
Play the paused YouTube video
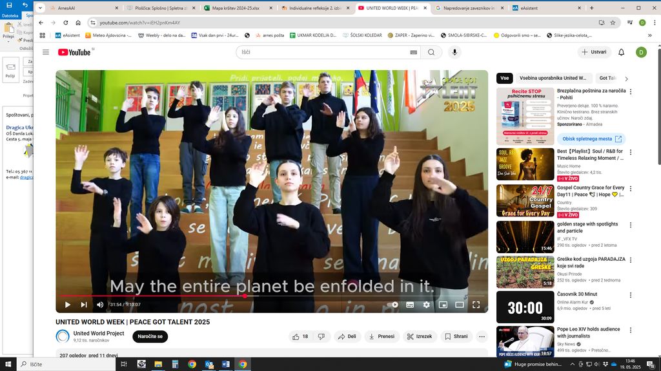coord(67,305)
